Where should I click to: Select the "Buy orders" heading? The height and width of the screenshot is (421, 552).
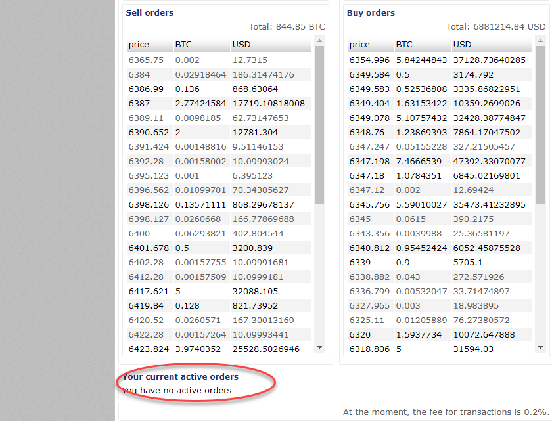click(371, 13)
